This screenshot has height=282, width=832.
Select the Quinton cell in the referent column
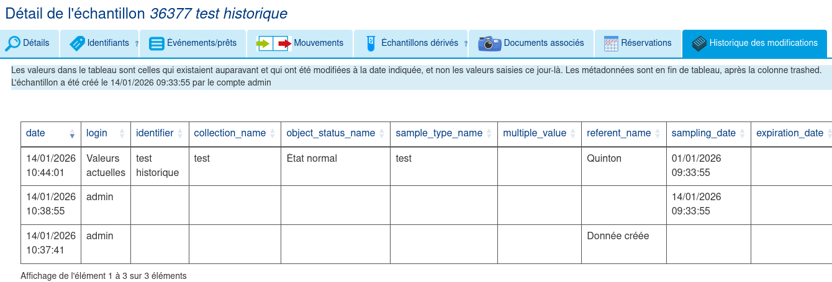pyautogui.click(x=604, y=159)
